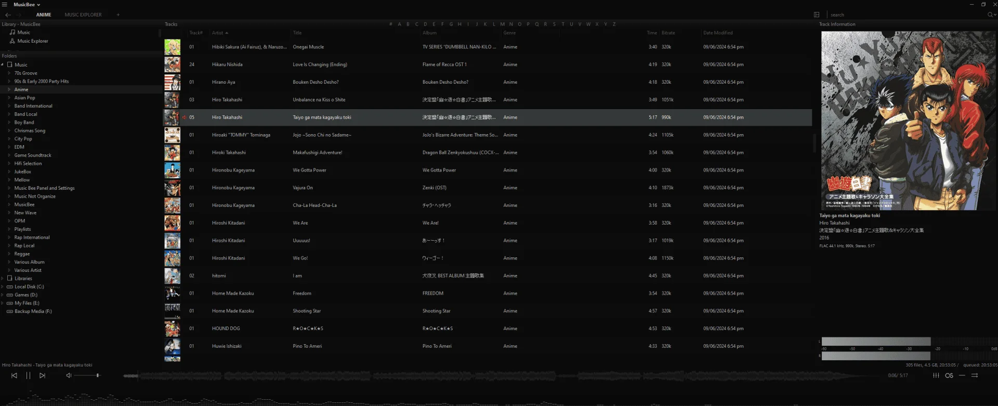Viewport: 998px width, 406px height.
Task: Click speaker icon on playing track row
Action: point(184,117)
